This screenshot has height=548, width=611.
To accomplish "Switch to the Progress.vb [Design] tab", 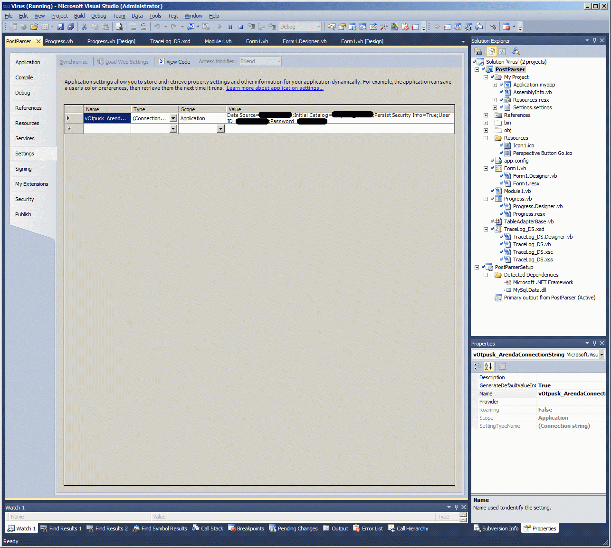I will 111,41.
